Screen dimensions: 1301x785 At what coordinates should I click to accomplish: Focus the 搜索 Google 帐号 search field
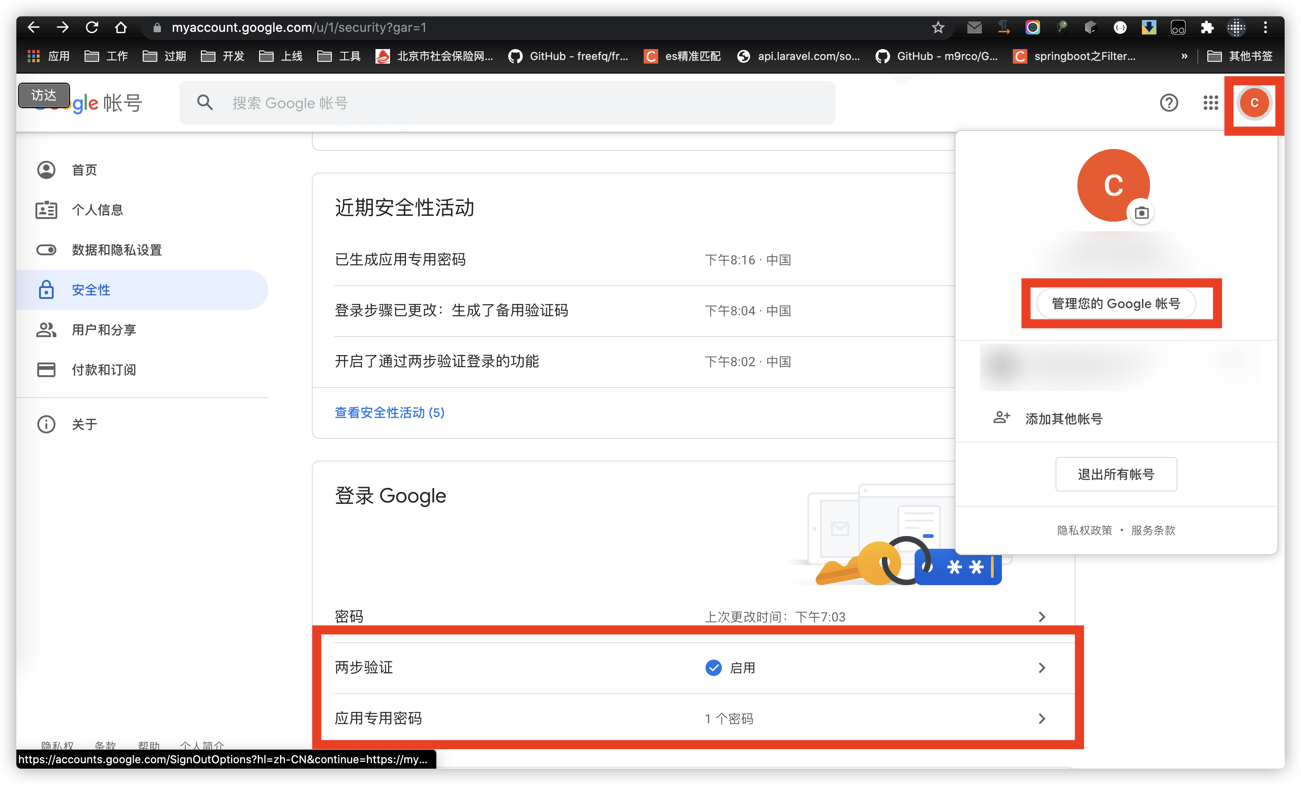point(507,102)
